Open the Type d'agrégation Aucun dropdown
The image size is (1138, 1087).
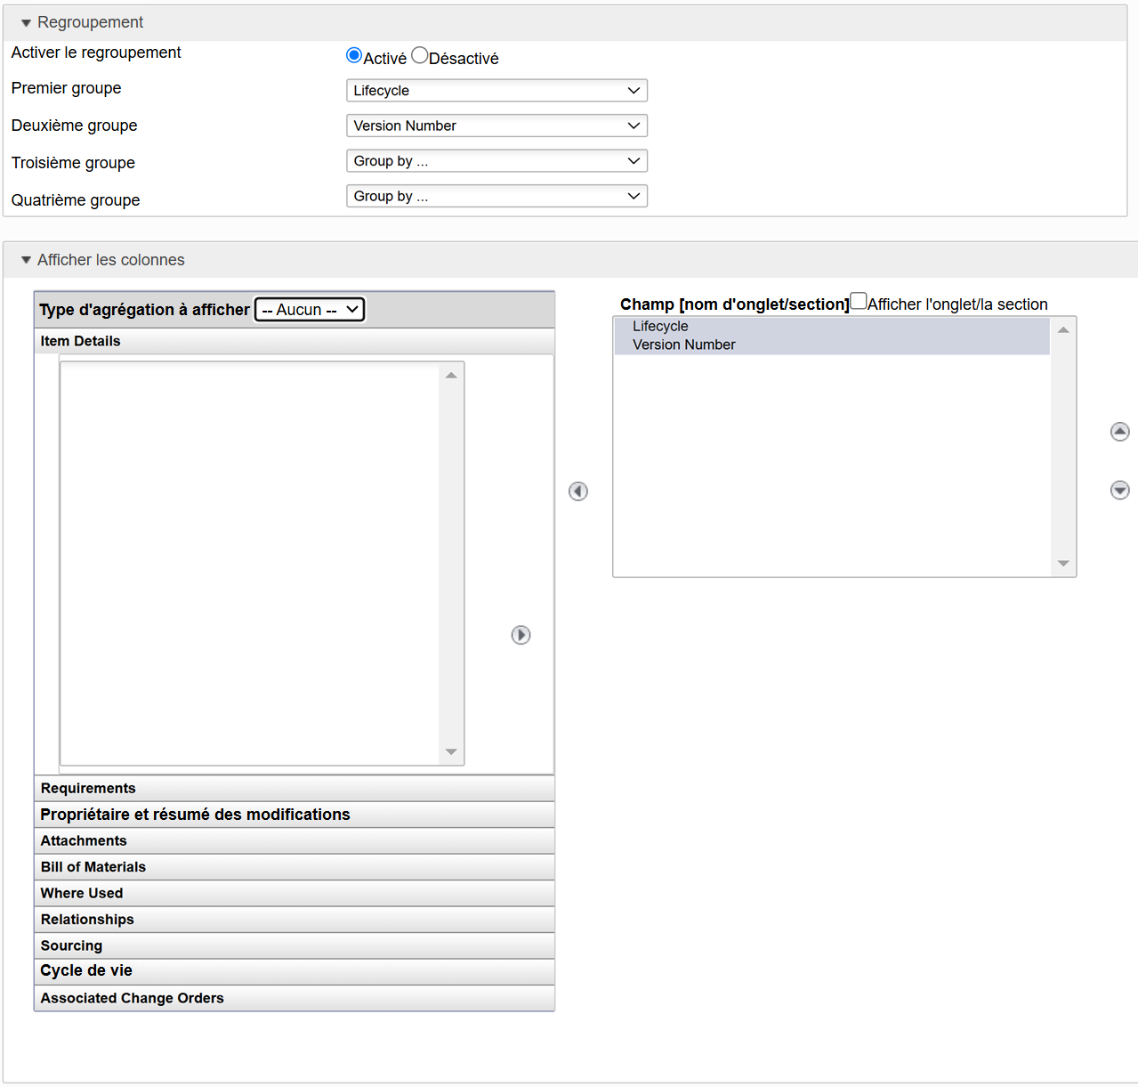310,310
